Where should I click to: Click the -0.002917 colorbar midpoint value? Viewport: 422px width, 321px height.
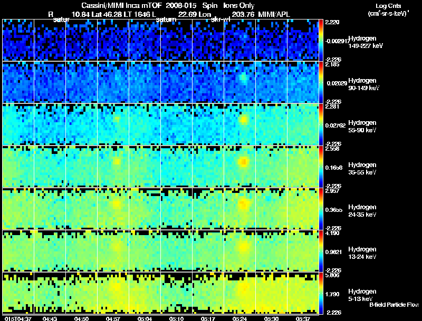[337, 41]
